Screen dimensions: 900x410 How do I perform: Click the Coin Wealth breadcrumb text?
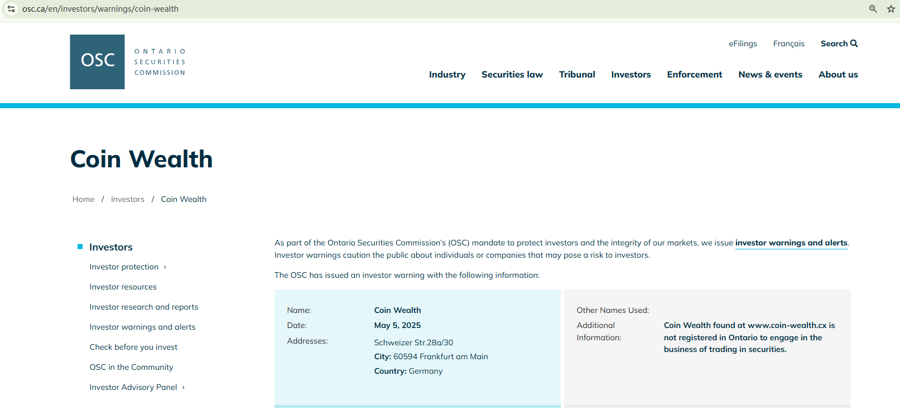(x=184, y=199)
